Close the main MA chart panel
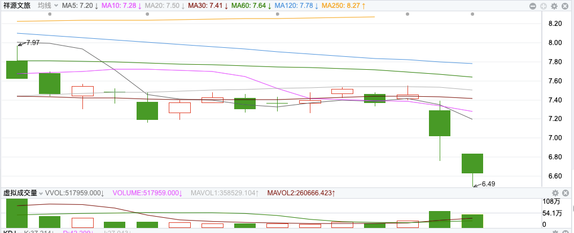The image size is (574, 233). [565, 6]
